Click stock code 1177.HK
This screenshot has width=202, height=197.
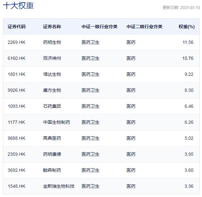click(x=16, y=122)
